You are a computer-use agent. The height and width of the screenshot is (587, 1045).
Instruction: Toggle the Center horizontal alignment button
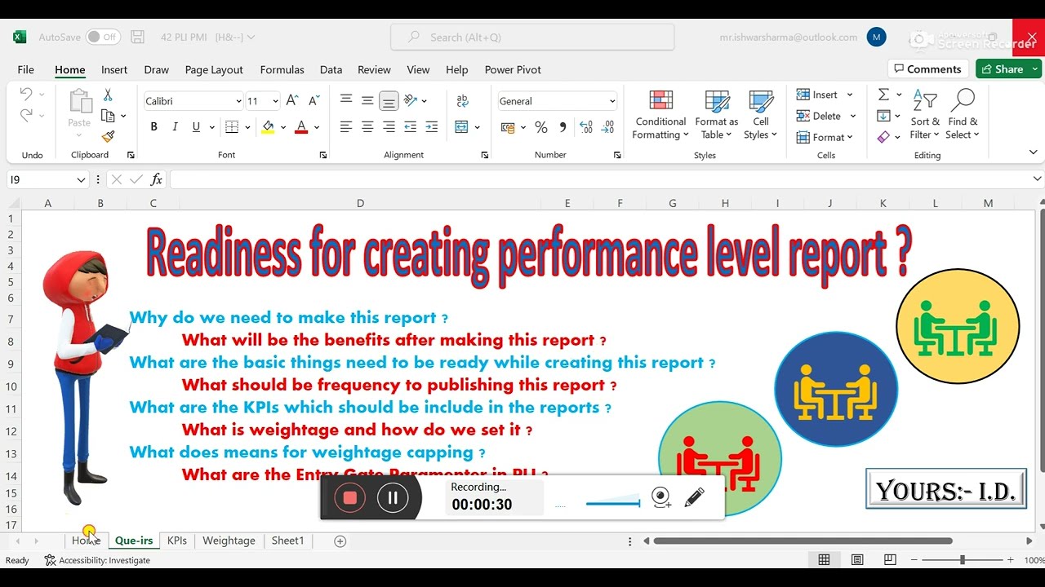pos(367,126)
